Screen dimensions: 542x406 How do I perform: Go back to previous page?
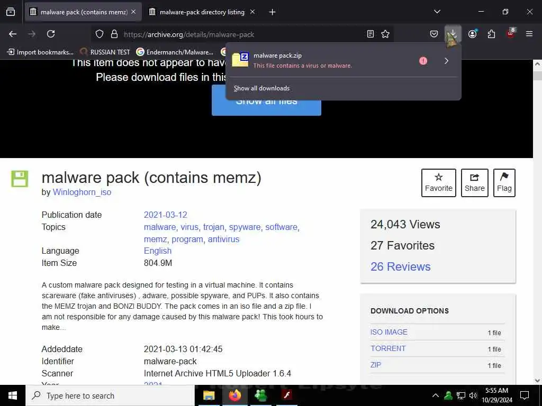[13, 34]
